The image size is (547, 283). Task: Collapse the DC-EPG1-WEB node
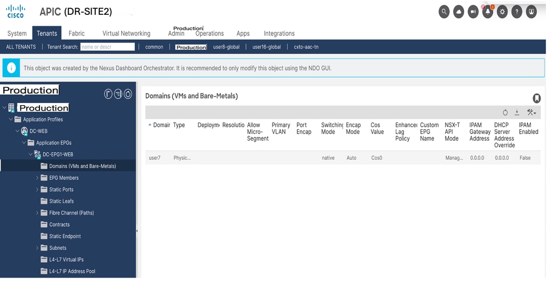[x=31, y=154]
